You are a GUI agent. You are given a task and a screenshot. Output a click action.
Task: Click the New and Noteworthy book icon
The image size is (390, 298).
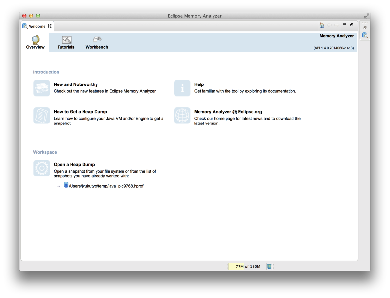tap(42, 88)
